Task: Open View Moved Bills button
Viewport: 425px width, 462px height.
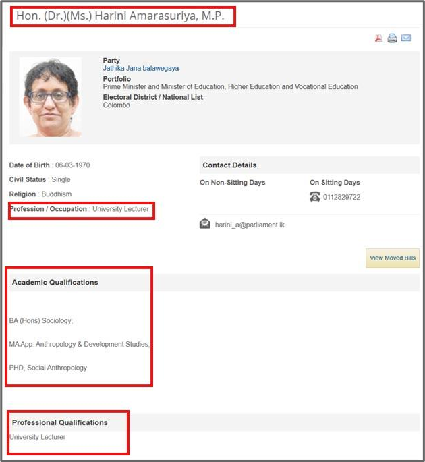Action: 393,258
